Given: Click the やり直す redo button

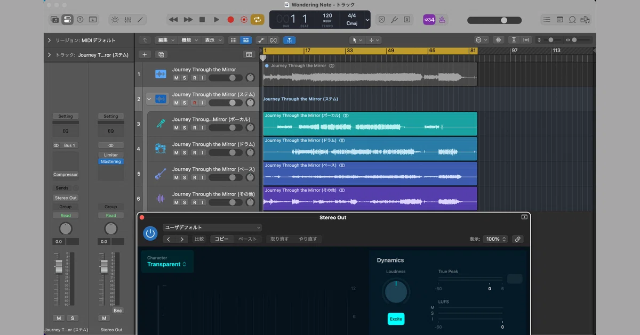Looking at the screenshot, I should click(308, 239).
